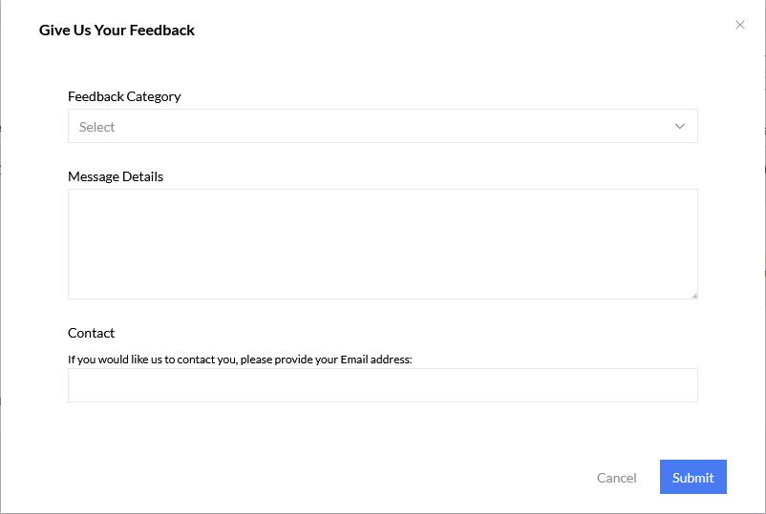This screenshot has height=514, width=766.
Task: Submit the feedback form
Action: point(692,478)
